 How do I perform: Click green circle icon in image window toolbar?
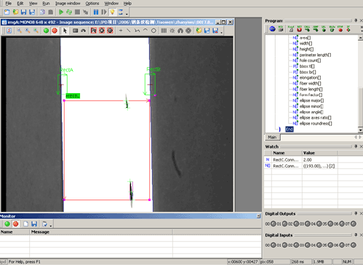46,31
